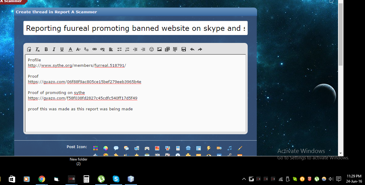This screenshot has height=185, width=365.
Task: Open the text color picker
Action: (x=70, y=49)
